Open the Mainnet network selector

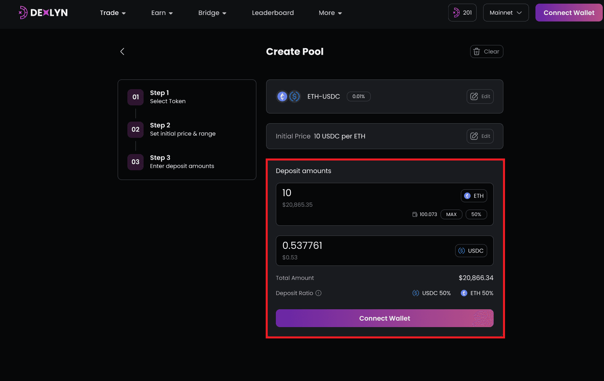[x=505, y=13]
